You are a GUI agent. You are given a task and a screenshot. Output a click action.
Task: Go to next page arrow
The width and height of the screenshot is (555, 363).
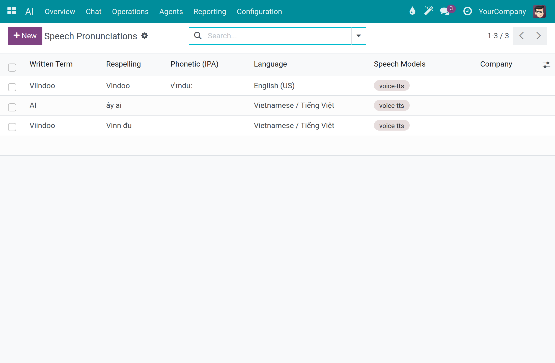[x=539, y=36]
